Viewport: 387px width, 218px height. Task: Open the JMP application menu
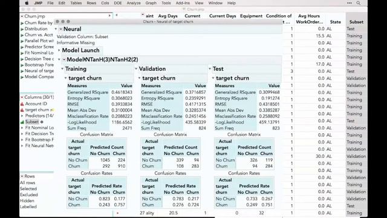click(38, 3)
